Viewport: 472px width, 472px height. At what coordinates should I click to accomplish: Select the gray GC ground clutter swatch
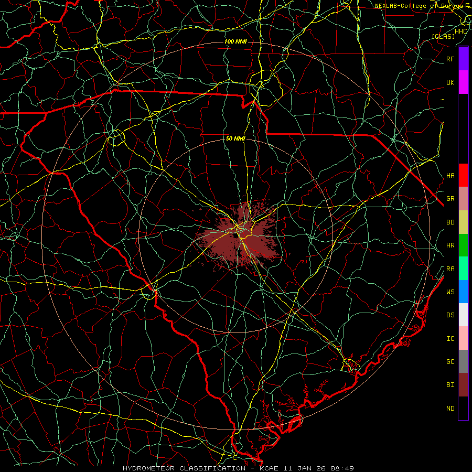pos(463,361)
